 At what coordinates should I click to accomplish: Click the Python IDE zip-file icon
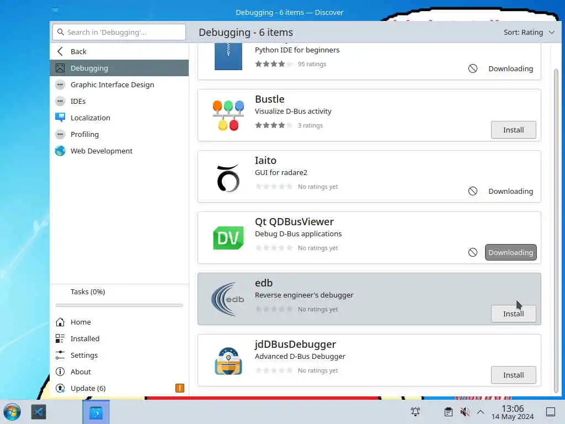(x=228, y=57)
